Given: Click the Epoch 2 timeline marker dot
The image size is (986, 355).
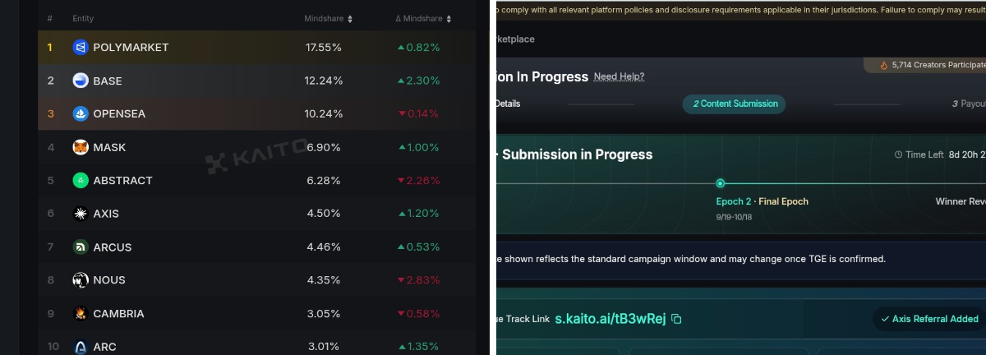Looking at the screenshot, I should click(x=721, y=183).
